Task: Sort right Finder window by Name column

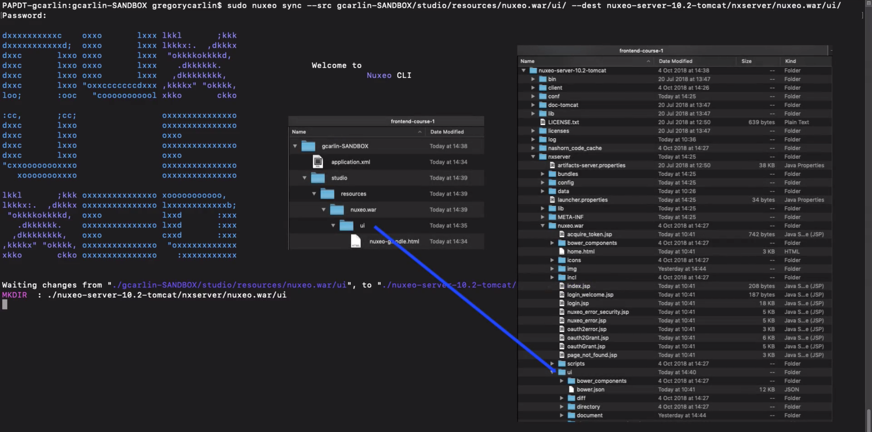Action: [585, 61]
